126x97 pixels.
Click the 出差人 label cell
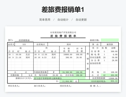[11, 44]
